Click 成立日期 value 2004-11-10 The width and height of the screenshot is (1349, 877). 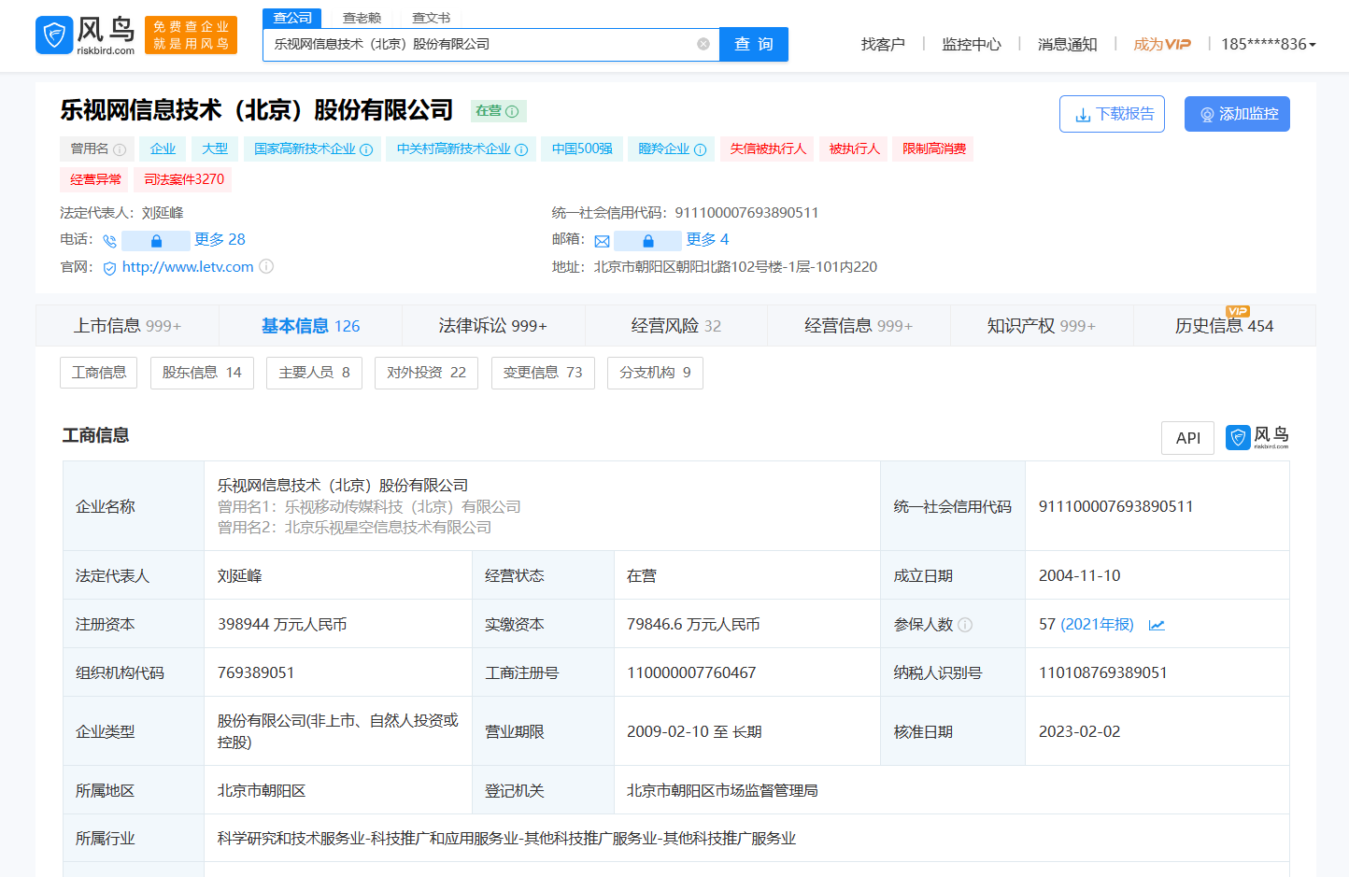pyautogui.click(x=1079, y=576)
